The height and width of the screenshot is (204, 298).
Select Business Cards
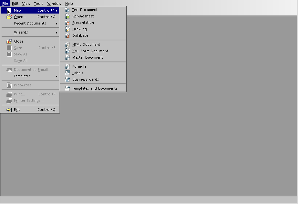93,79
